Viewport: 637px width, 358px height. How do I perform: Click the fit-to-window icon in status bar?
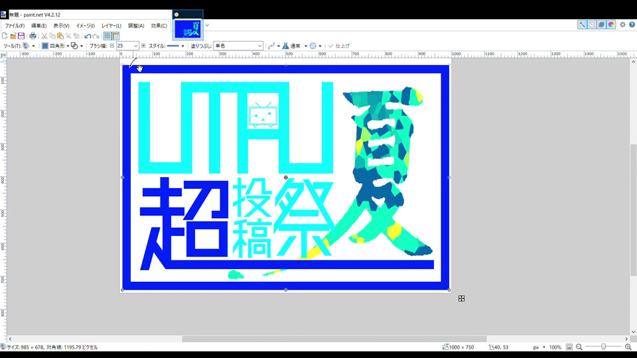(569, 347)
